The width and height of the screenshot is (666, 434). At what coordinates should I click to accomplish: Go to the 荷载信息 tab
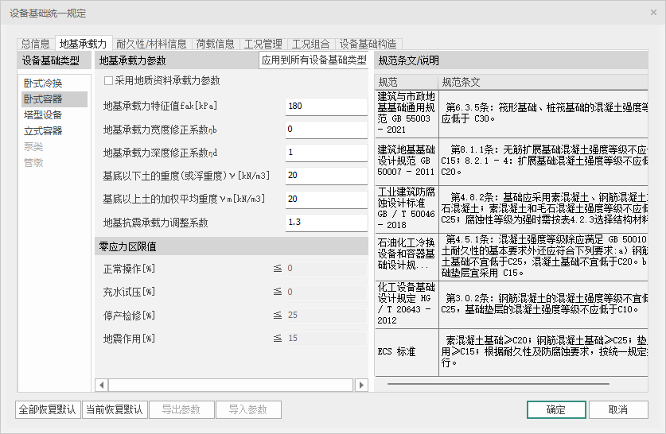(215, 44)
